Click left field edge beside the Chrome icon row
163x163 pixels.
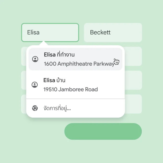point(24,104)
